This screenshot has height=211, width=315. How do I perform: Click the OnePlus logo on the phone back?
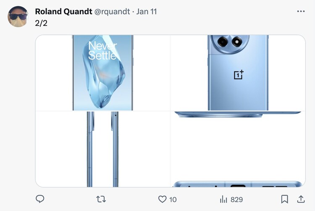pos(239,75)
